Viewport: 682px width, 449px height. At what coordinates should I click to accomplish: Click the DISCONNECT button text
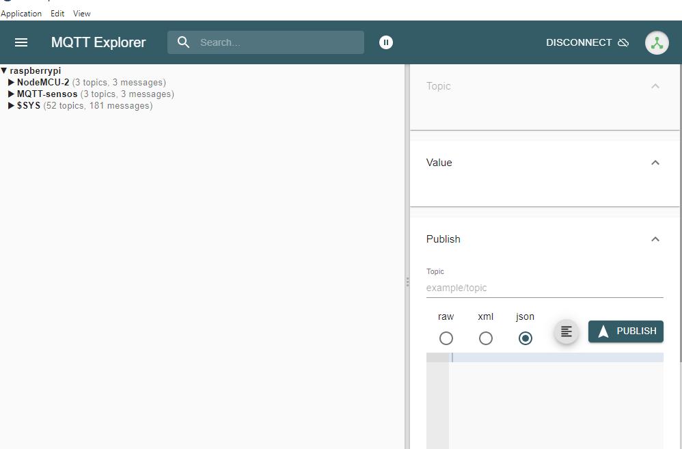point(579,42)
